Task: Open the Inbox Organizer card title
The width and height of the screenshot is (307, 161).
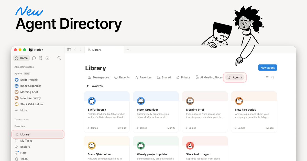Action: (147, 110)
